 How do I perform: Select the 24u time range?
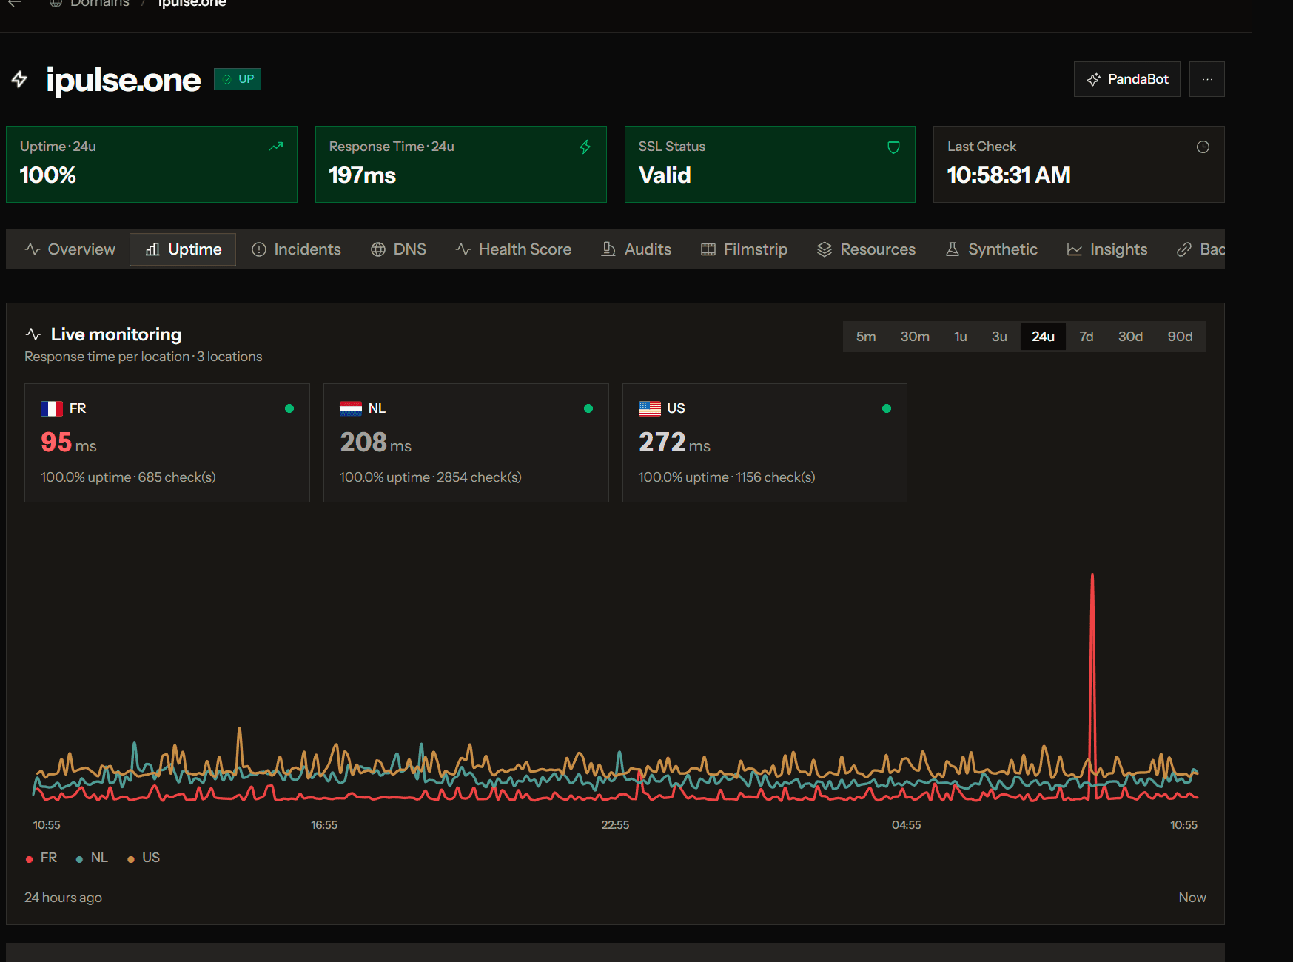coord(1043,337)
